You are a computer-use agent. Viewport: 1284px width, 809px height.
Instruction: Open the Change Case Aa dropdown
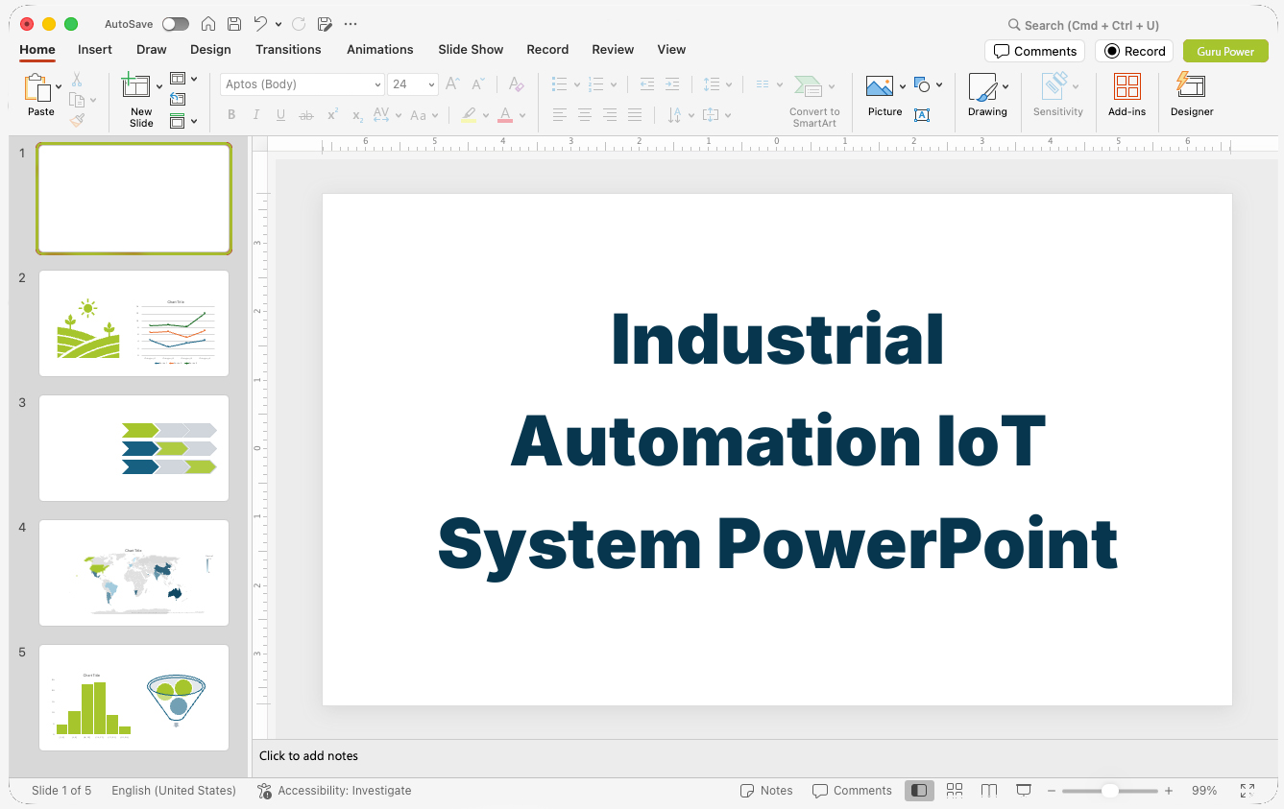(x=424, y=115)
